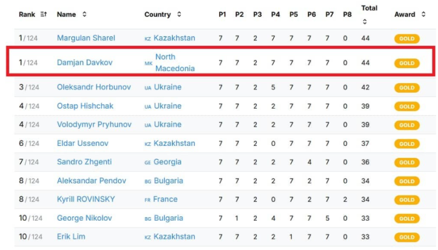
Task: Open Margulan Sharel's profile link
Action: point(86,38)
